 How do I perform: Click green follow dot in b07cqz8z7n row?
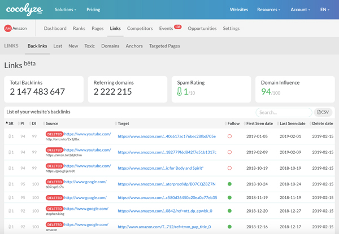pos(229,184)
